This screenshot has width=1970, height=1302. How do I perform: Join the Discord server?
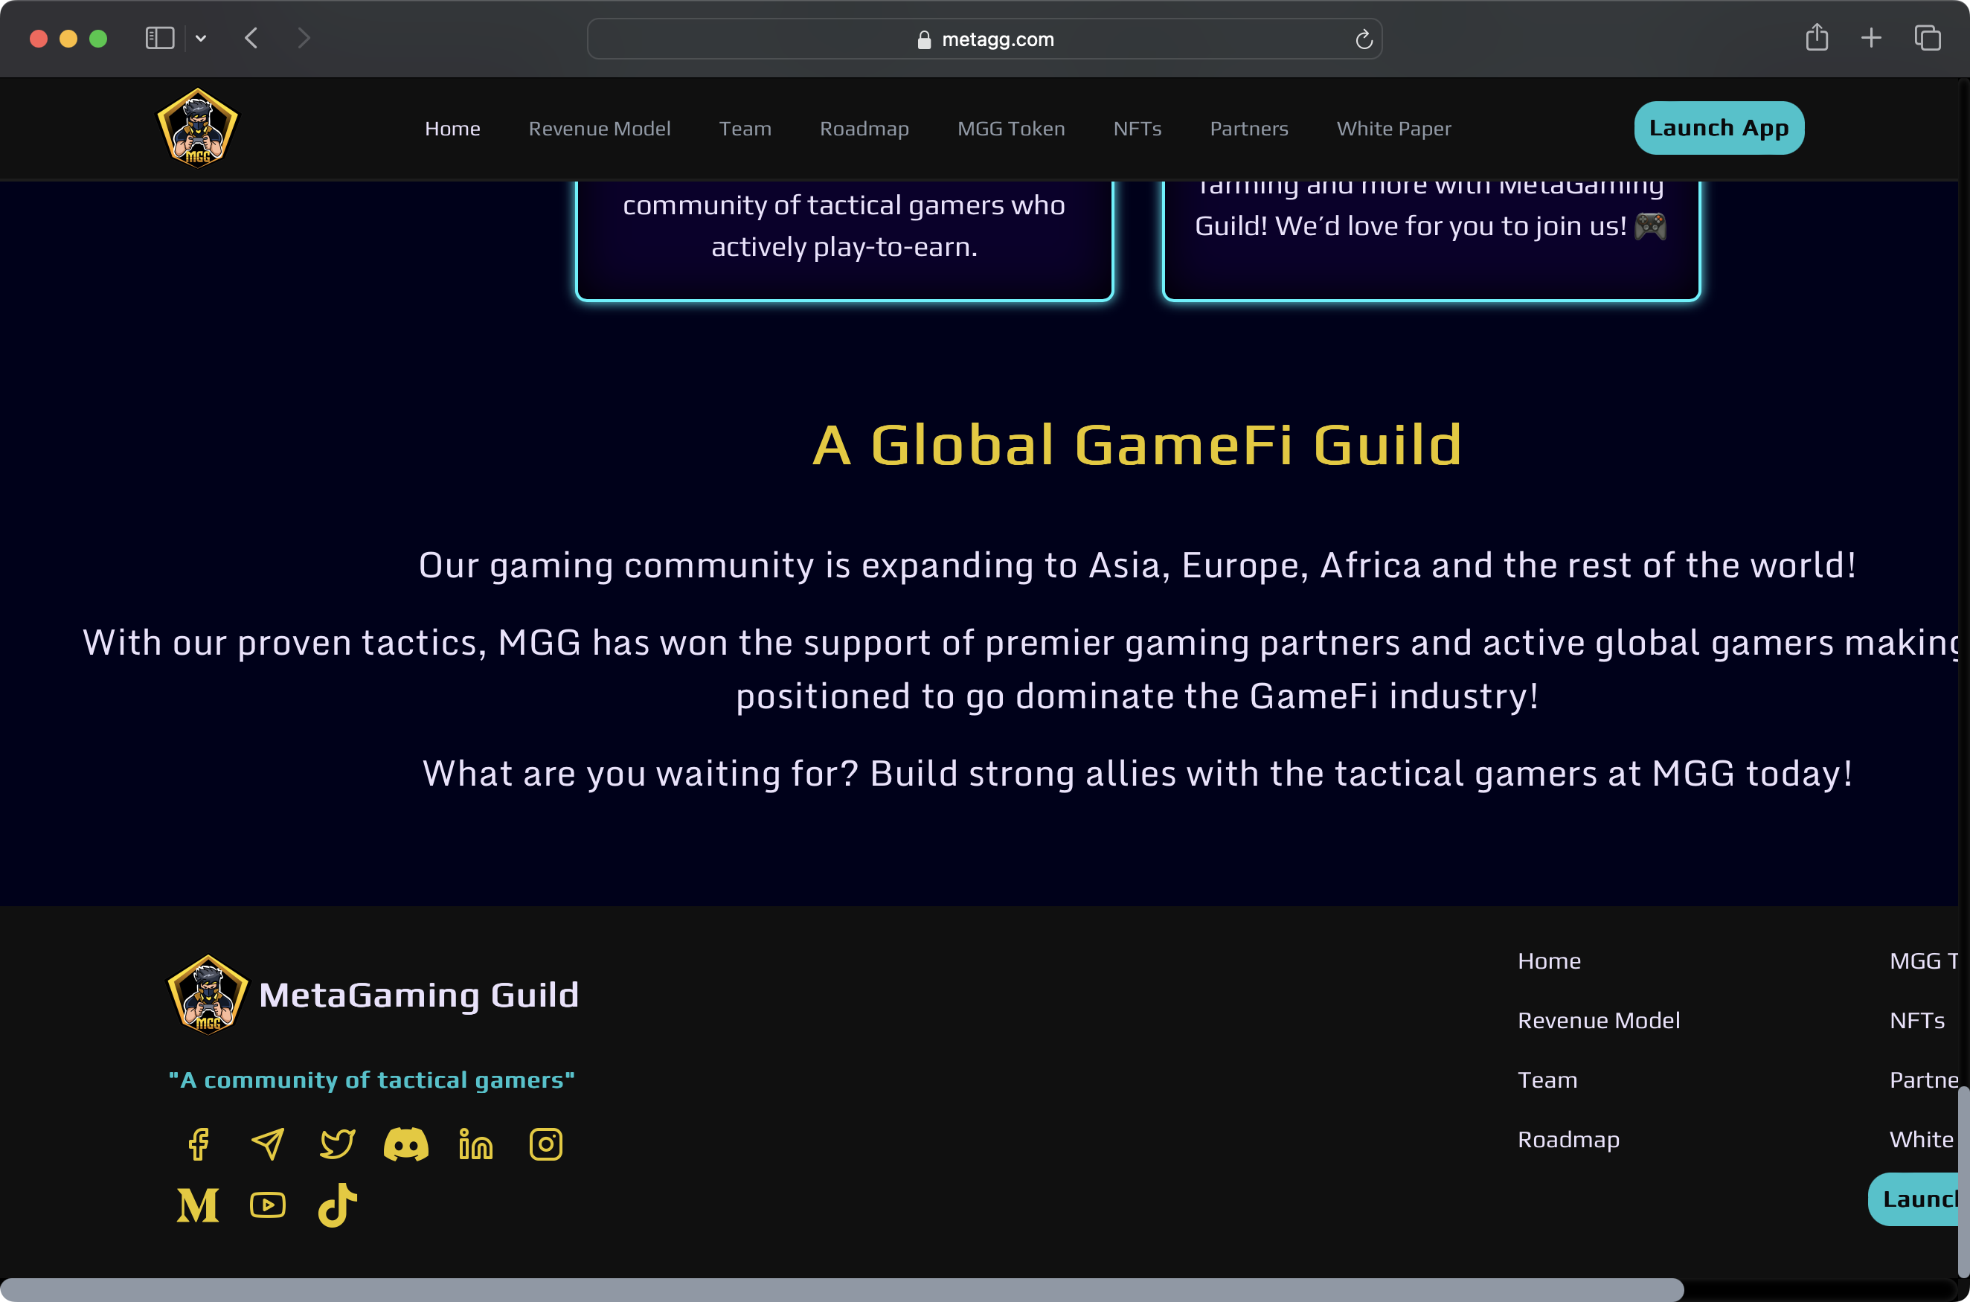[407, 1144]
